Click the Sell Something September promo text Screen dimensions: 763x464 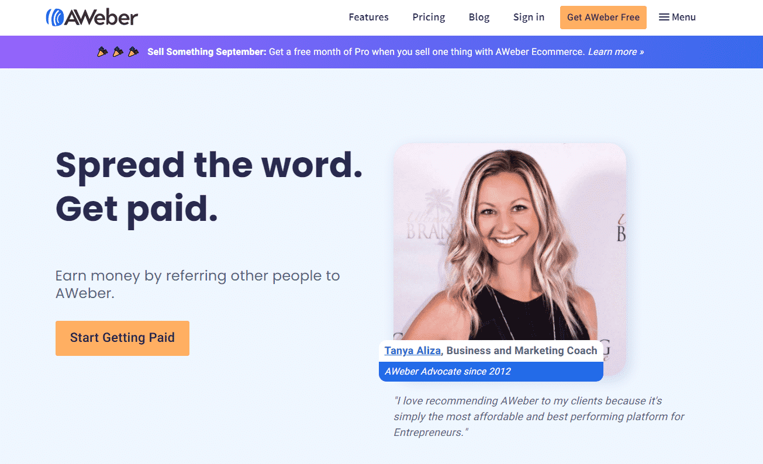(207, 52)
